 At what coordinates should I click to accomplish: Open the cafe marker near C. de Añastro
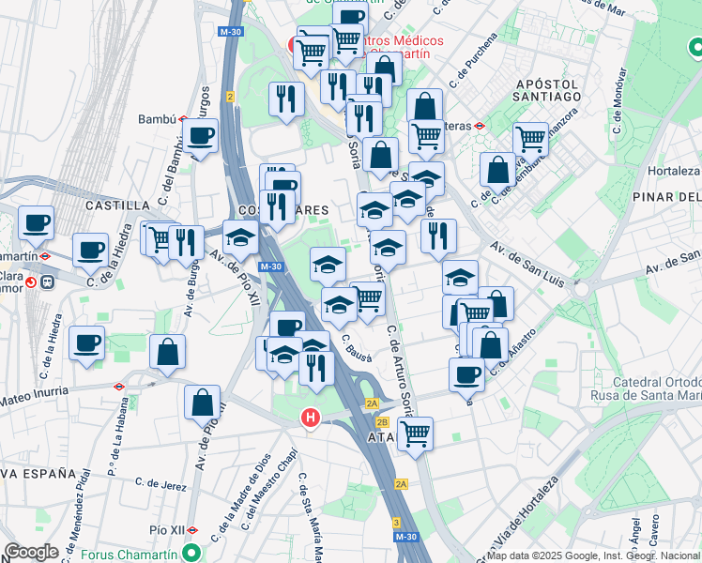pos(467,377)
